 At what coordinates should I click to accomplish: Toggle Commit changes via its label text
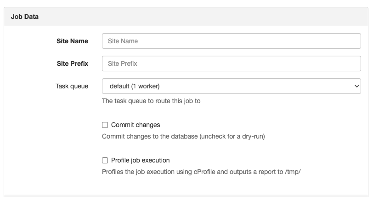(136, 125)
